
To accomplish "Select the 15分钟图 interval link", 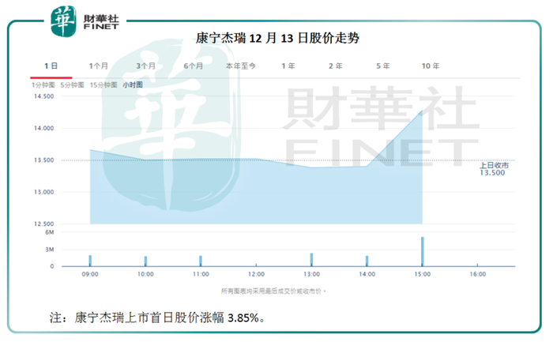I will (x=103, y=85).
